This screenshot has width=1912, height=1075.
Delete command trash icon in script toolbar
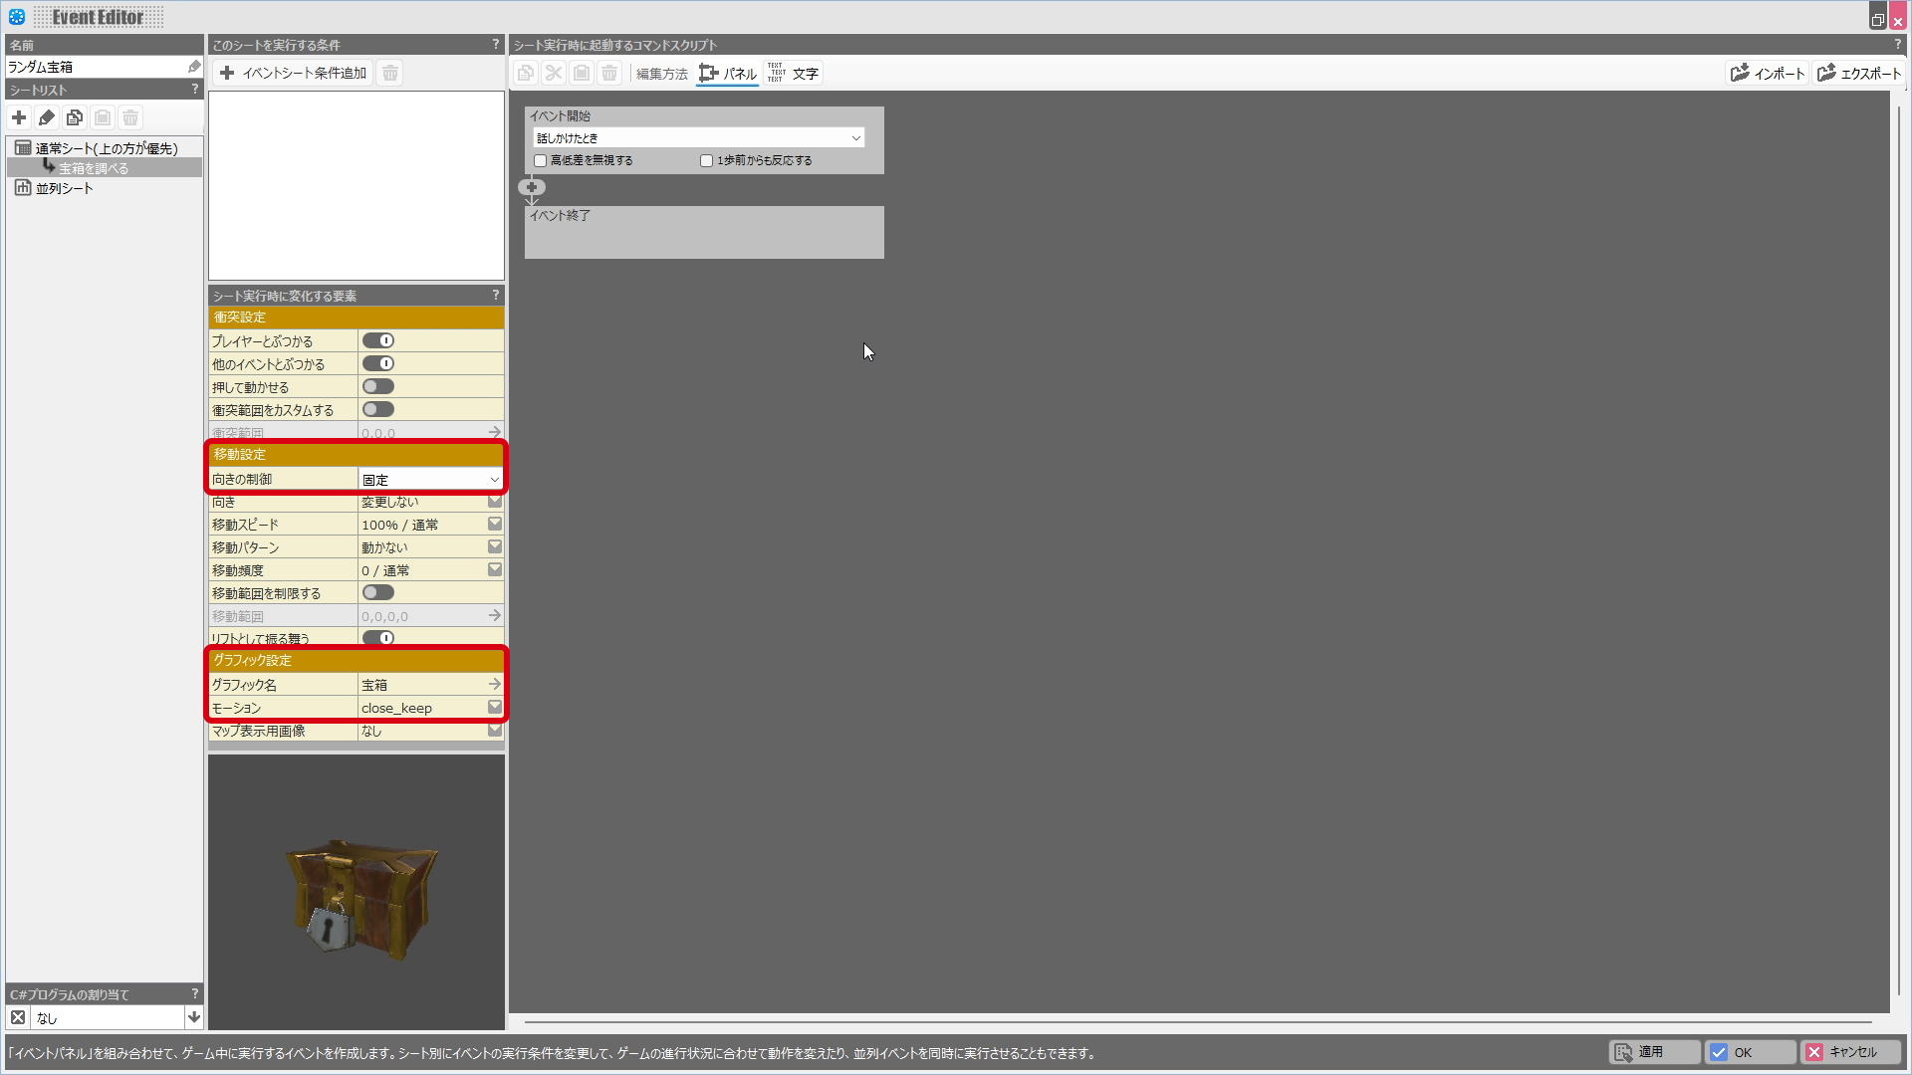click(609, 73)
